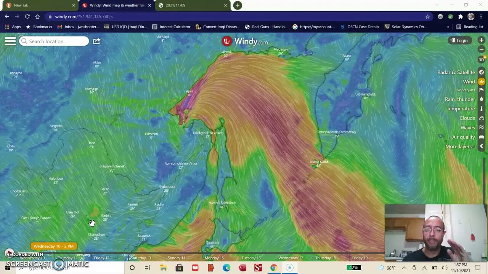Open Microsoft Access from taskbar
488x274 pixels.
click(242, 268)
